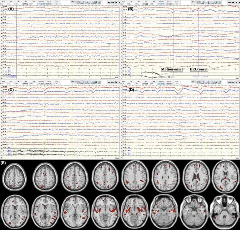Click the green icon in panel A toolbar
The image size is (240, 230).
(99, 2)
